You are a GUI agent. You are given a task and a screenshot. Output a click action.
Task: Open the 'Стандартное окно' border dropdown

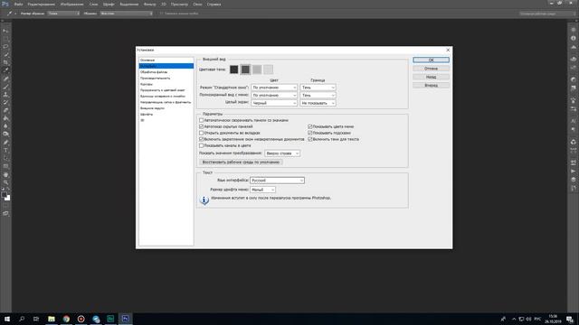(x=318, y=88)
